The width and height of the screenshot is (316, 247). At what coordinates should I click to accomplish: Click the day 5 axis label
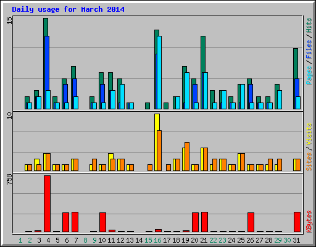[x=57, y=240]
